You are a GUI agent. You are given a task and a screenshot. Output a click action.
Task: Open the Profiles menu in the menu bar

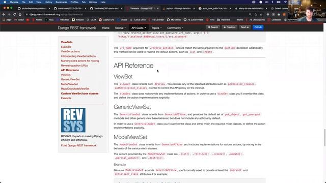[x=74, y=2]
